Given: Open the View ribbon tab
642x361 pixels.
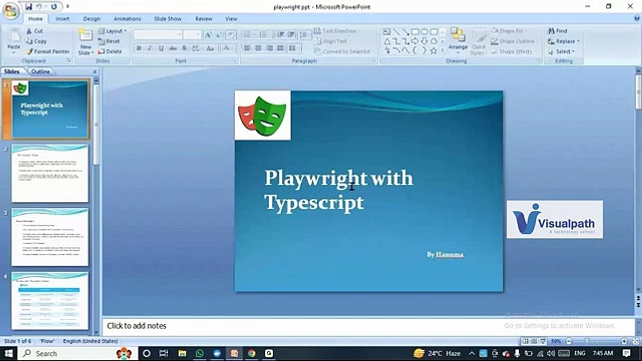Looking at the screenshot, I should (x=231, y=19).
